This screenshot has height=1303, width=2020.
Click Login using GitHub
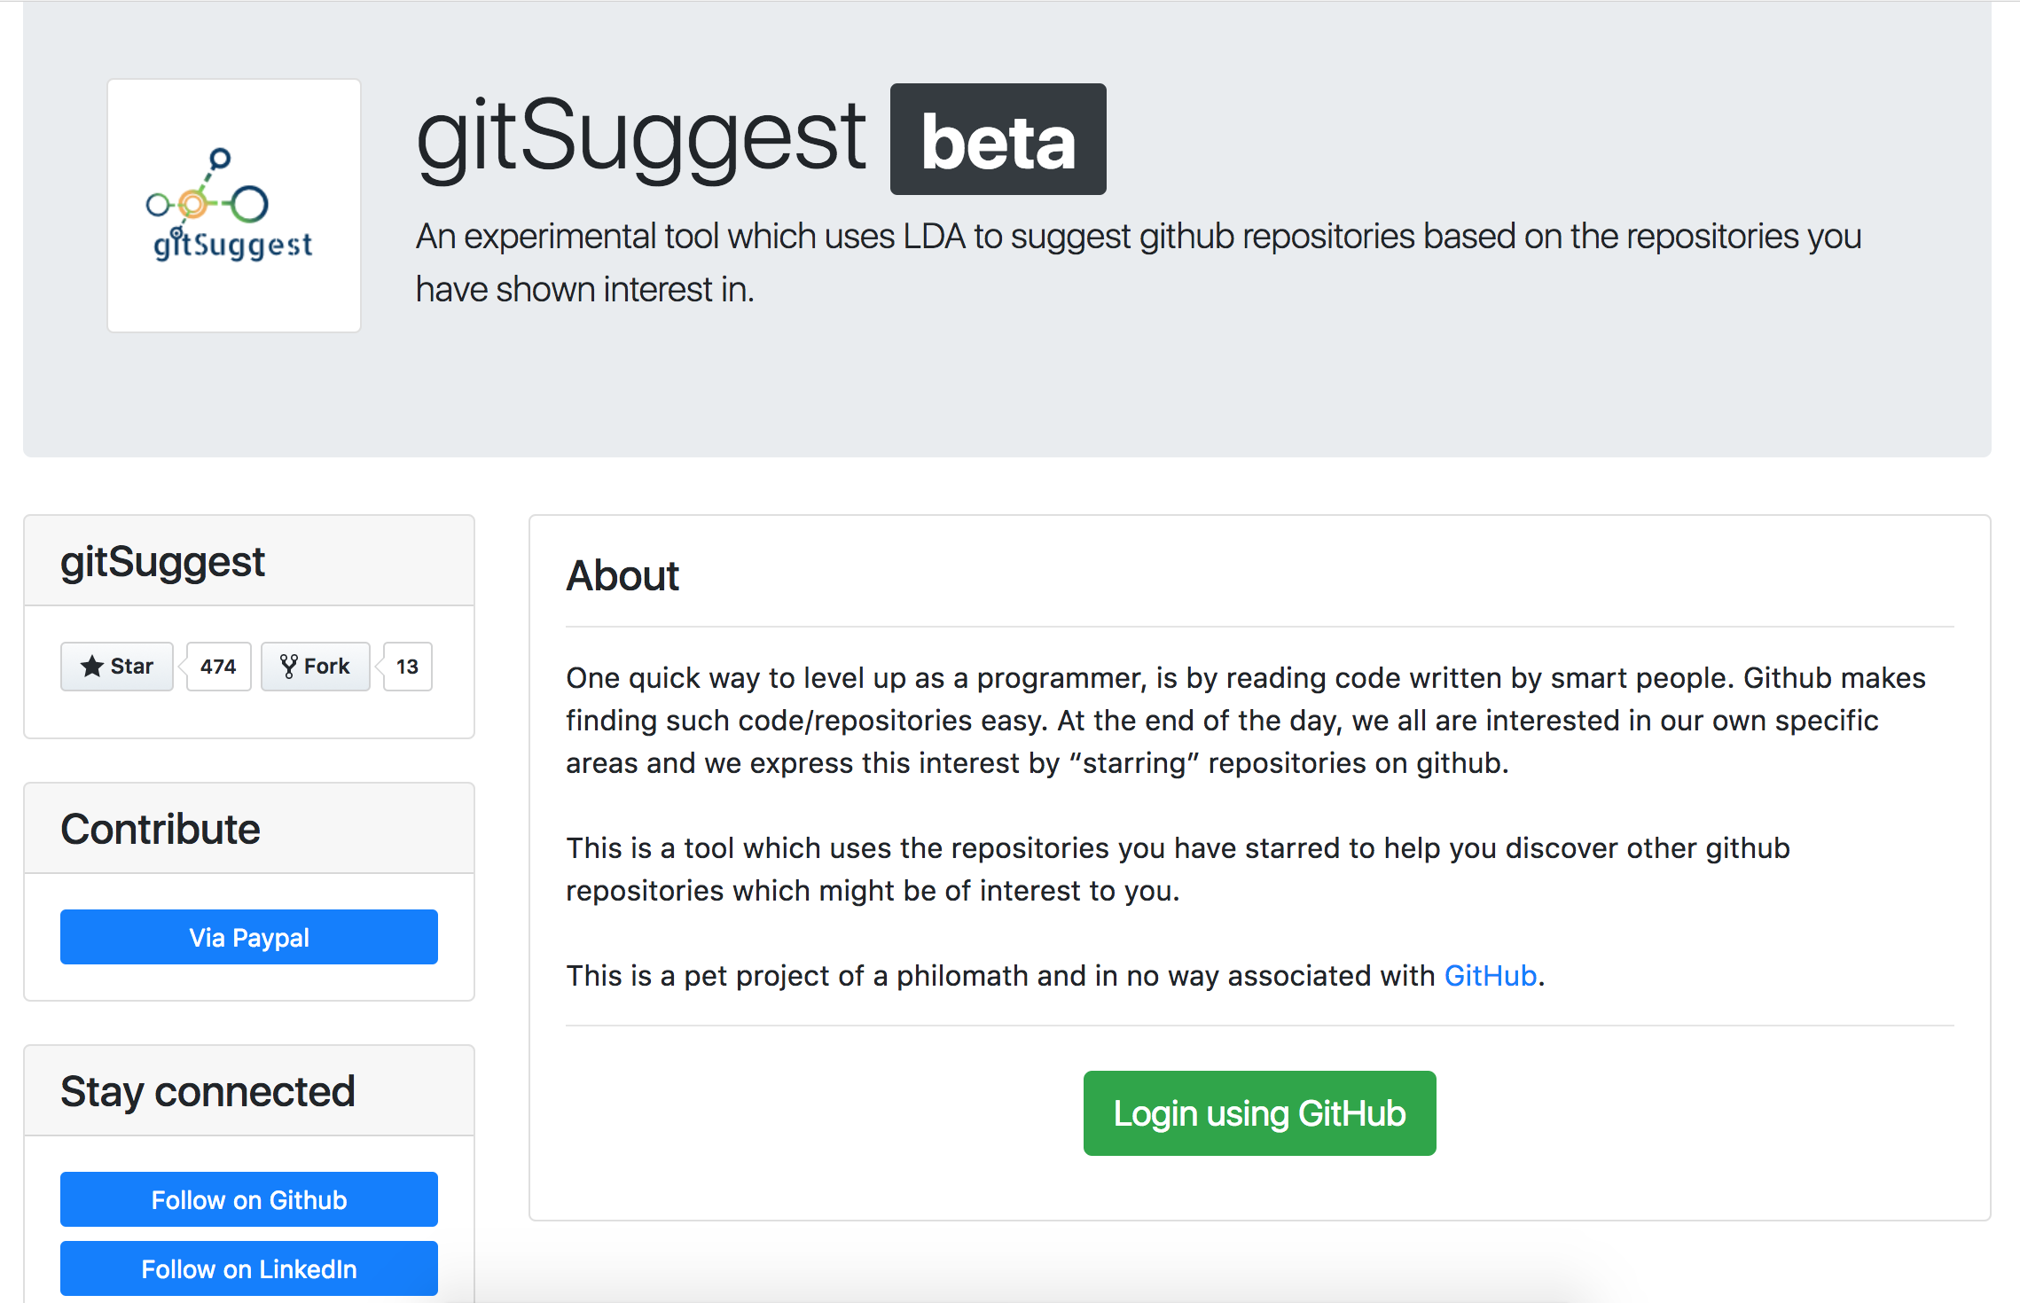1259,1113
